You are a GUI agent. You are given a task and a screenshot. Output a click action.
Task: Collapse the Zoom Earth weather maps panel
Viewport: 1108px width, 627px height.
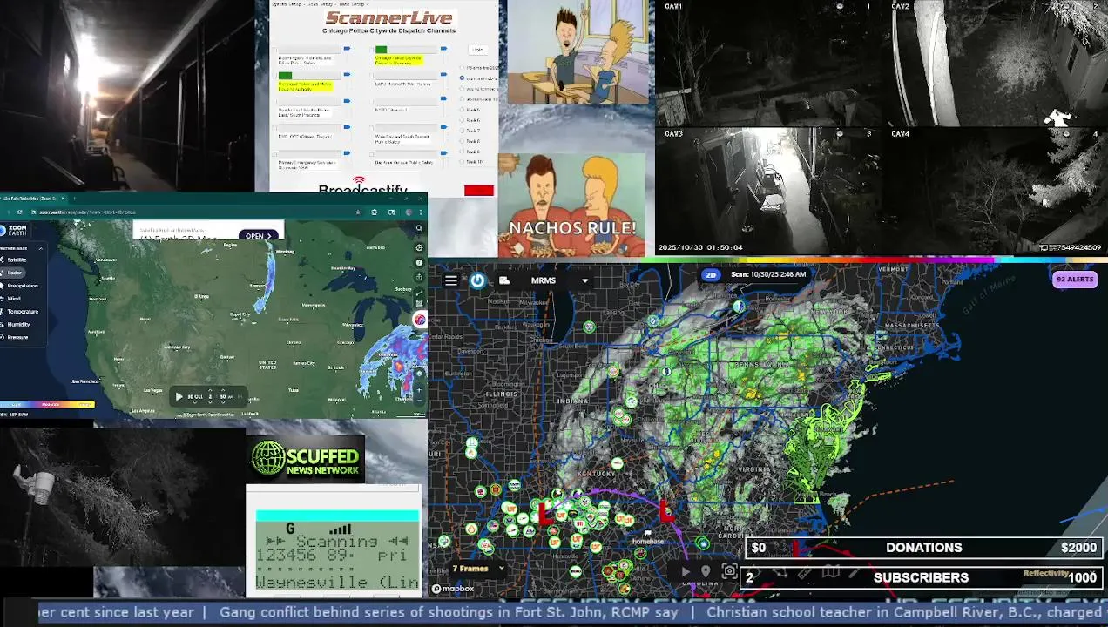(x=41, y=248)
